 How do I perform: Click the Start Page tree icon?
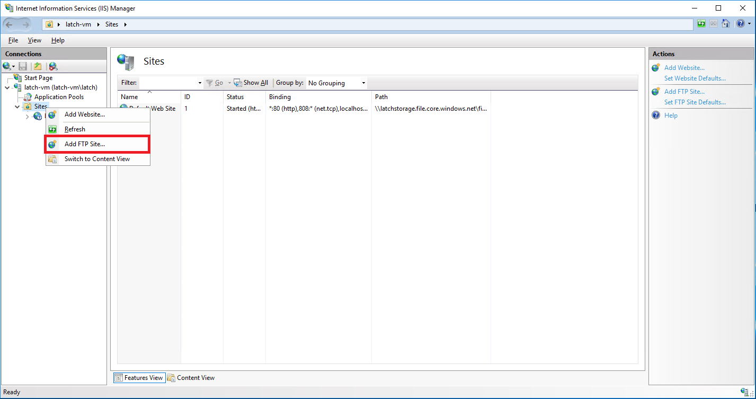18,77
